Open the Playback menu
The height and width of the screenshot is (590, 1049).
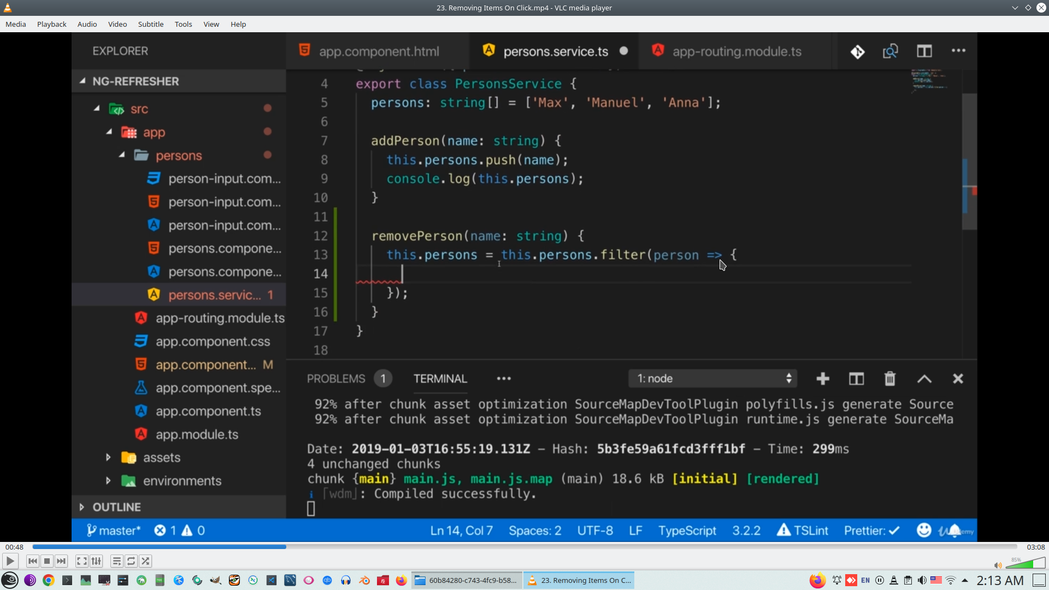tap(51, 24)
